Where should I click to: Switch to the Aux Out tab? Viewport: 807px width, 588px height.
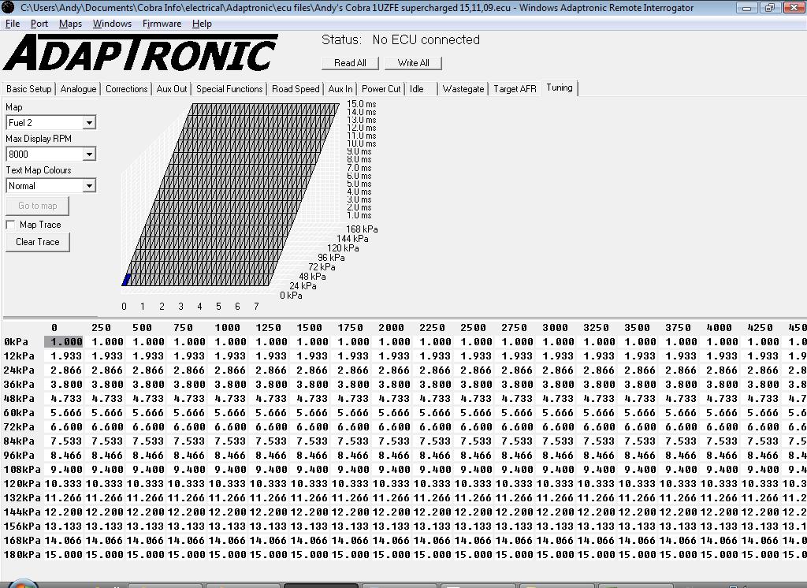tap(172, 88)
